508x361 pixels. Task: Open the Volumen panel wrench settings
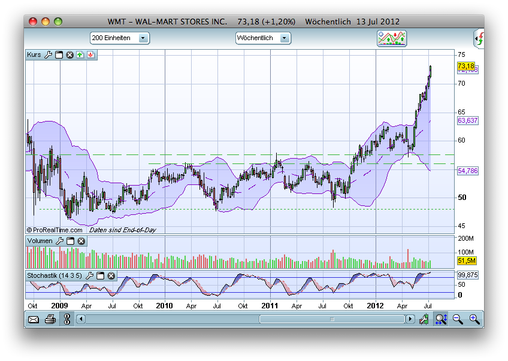60,241
